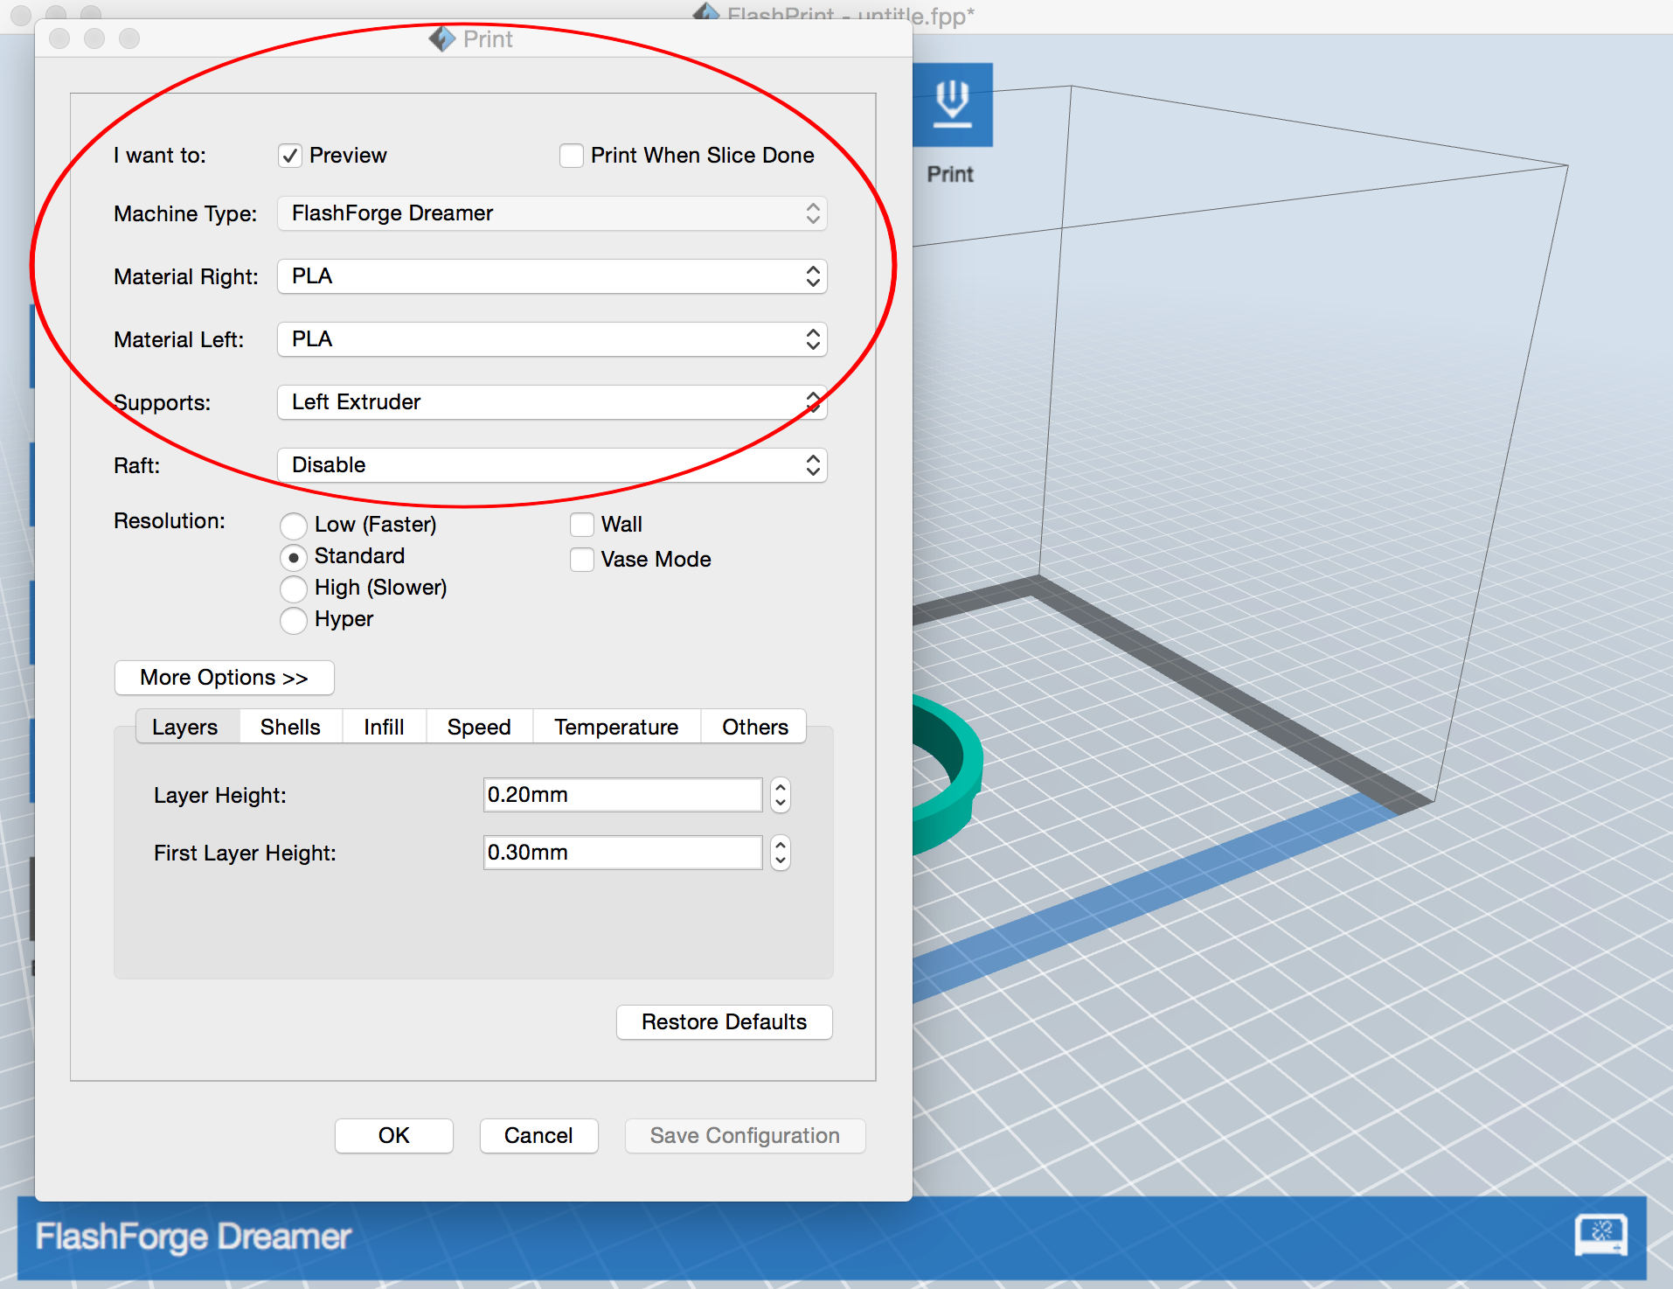Click the Layer Height input field
This screenshot has height=1289, width=1673.
622,795
